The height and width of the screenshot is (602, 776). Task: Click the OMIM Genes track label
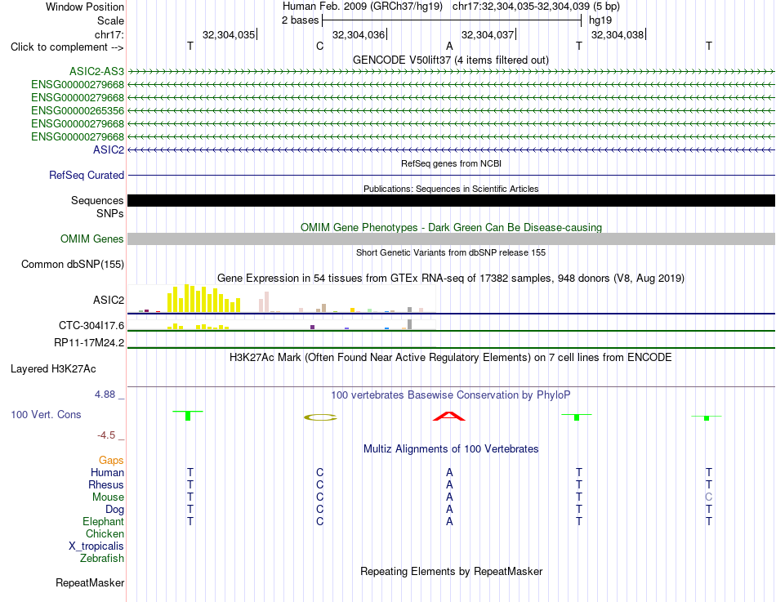[92, 239]
